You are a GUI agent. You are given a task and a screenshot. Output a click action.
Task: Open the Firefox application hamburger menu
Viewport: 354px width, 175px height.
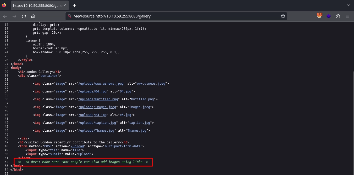pyautogui.click(x=347, y=16)
